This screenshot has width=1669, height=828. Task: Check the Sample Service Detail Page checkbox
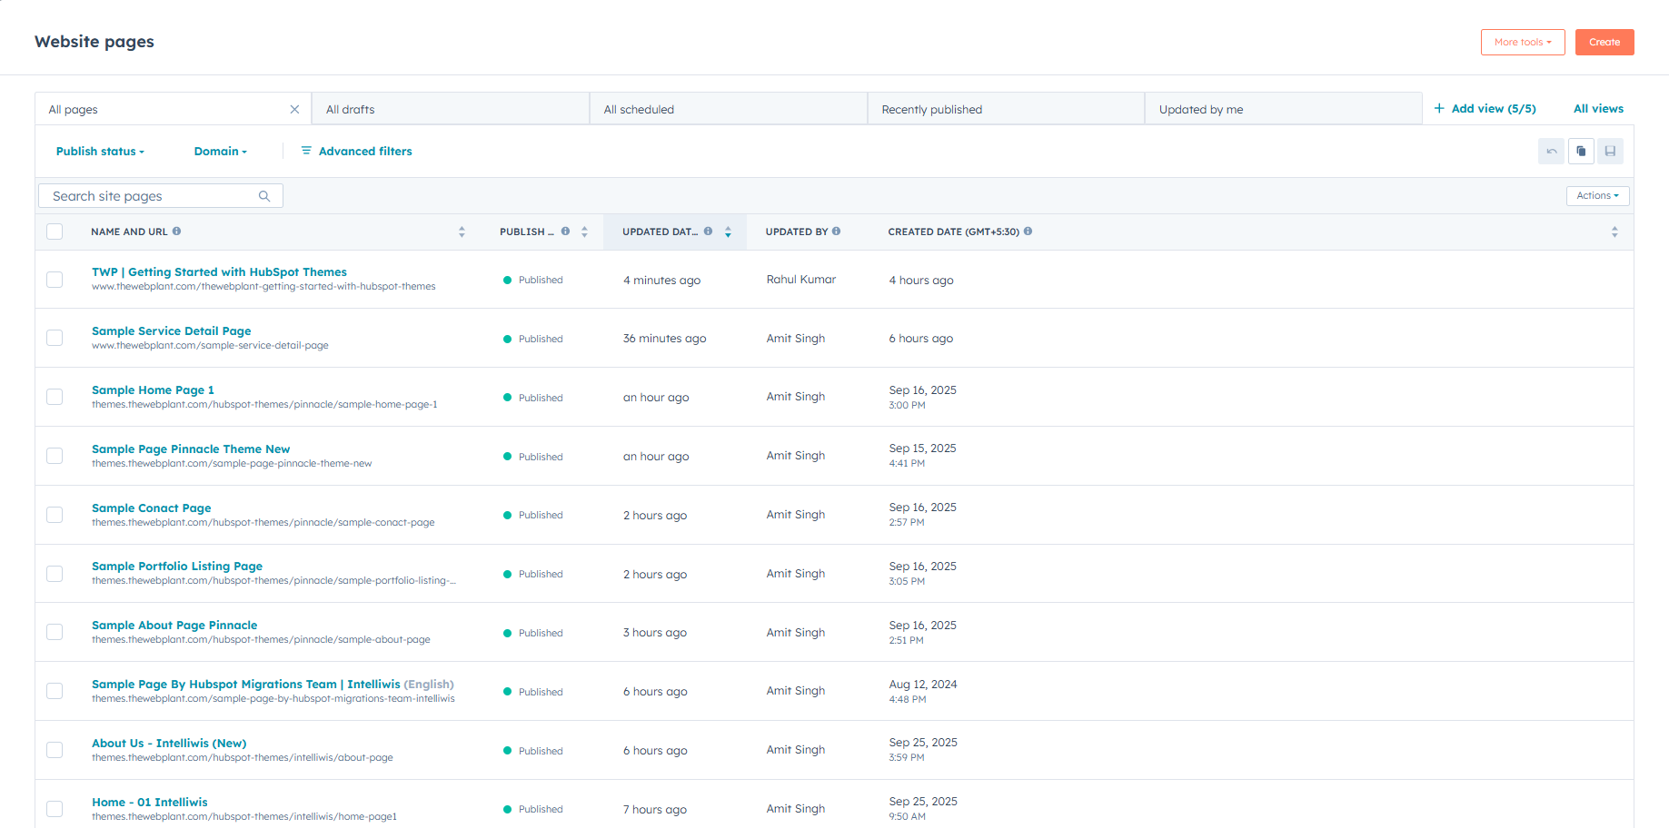click(55, 338)
